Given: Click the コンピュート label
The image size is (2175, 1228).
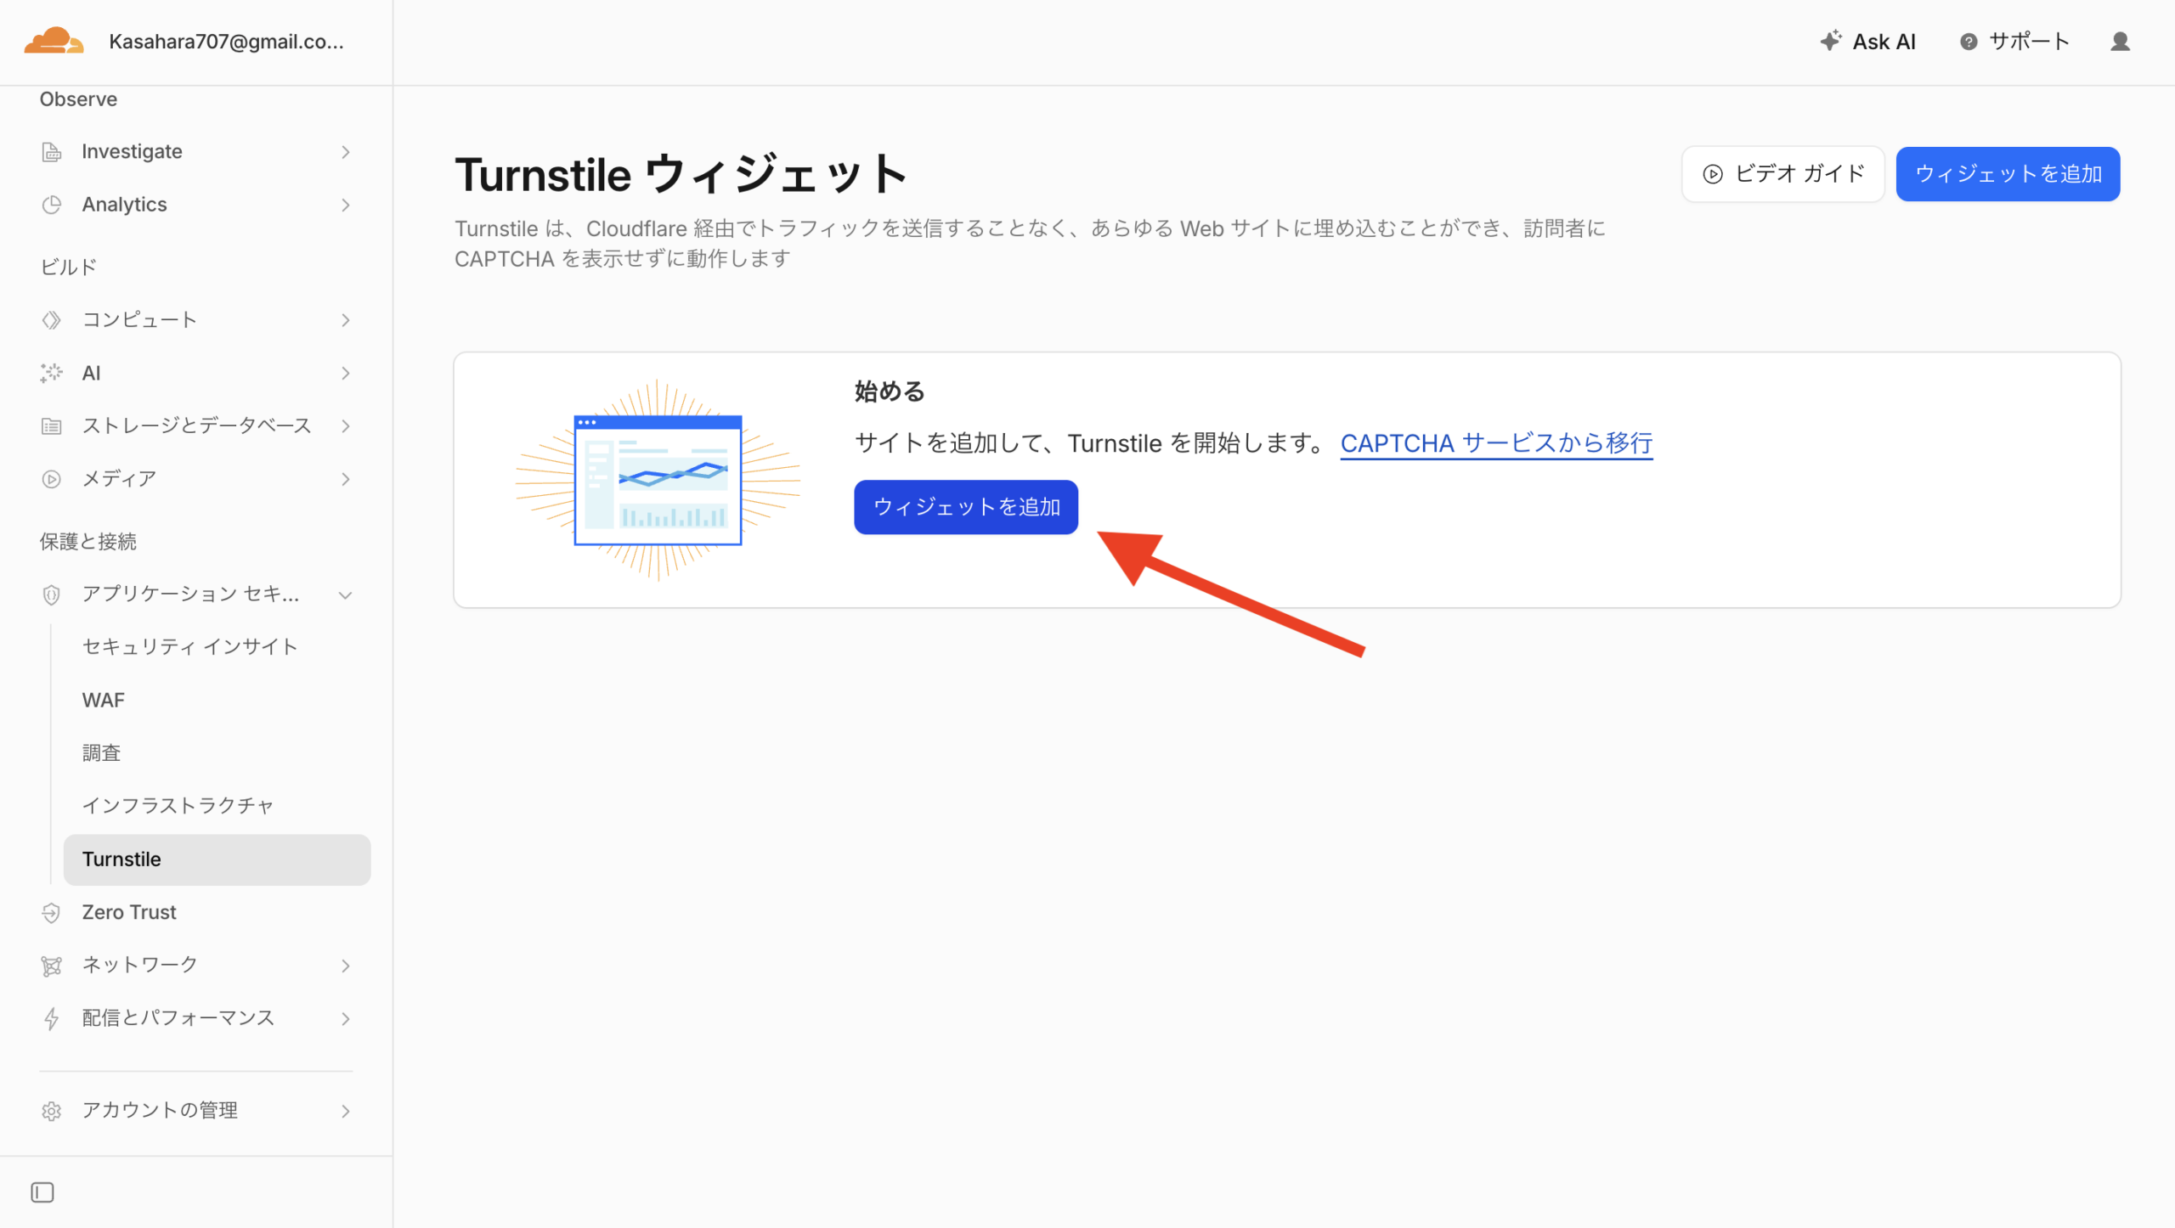Looking at the screenshot, I should (x=139, y=320).
